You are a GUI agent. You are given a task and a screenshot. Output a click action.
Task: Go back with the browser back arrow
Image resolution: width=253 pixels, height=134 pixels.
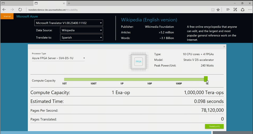pos(4,10)
